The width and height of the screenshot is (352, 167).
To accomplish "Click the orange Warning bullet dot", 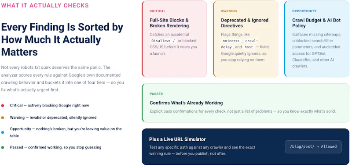I will [x=3, y=117].
